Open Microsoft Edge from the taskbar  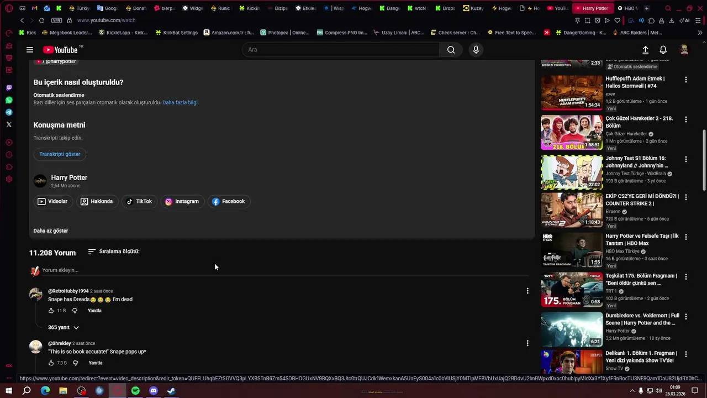[x=45, y=391]
